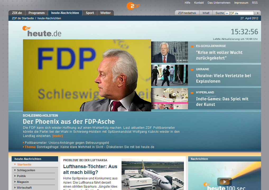
Task: Click the 15:32:56 clock display
Action: [x=244, y=32]
